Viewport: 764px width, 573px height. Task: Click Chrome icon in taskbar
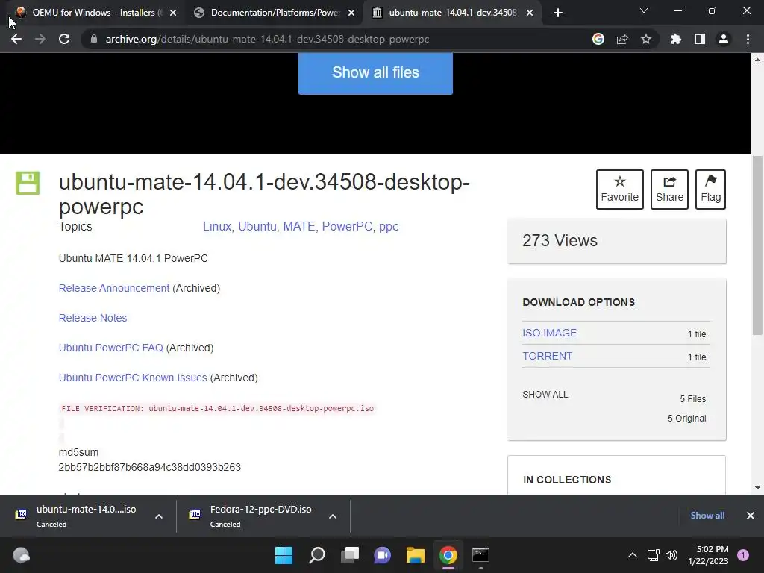pyautogui.click(x=448, y=555)
